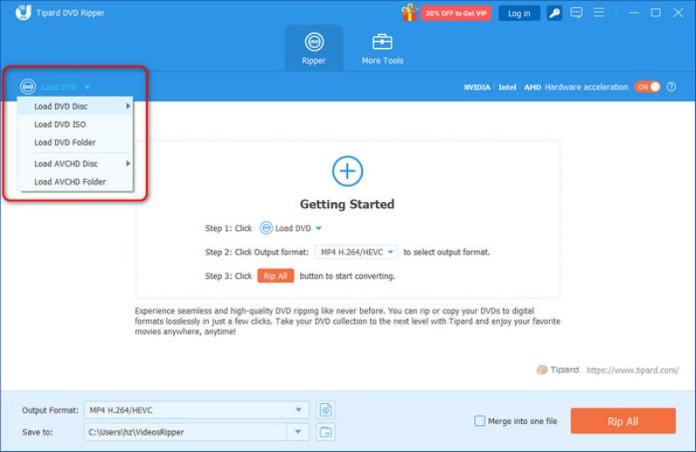Expand the Save to path dropdown

point(299,431)
